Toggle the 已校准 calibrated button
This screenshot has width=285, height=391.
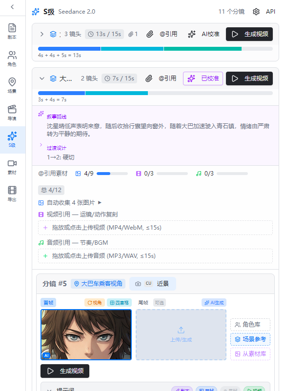click(203, 78)
